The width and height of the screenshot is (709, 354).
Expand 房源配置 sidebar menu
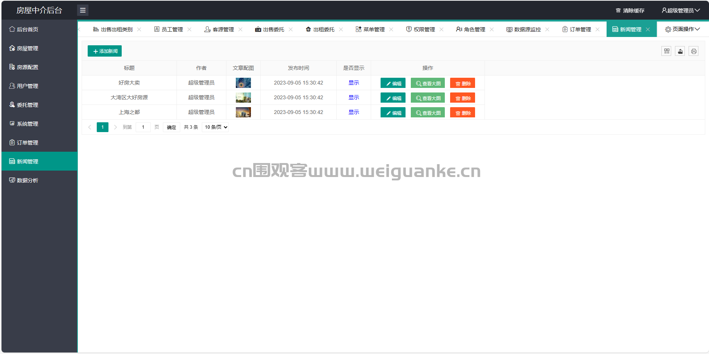(x=39, y=67)
